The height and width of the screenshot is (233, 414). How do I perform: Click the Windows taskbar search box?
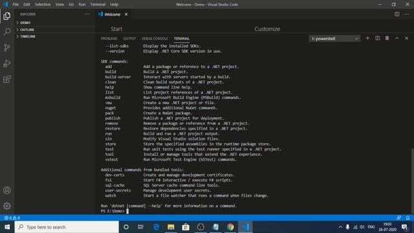click(x=67, y=227)
